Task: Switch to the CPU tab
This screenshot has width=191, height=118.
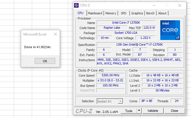Action: 80,13
